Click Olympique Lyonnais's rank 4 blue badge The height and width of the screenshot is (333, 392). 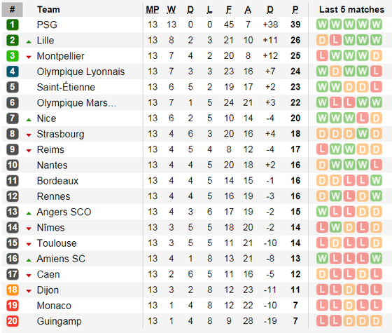point(13,72)
